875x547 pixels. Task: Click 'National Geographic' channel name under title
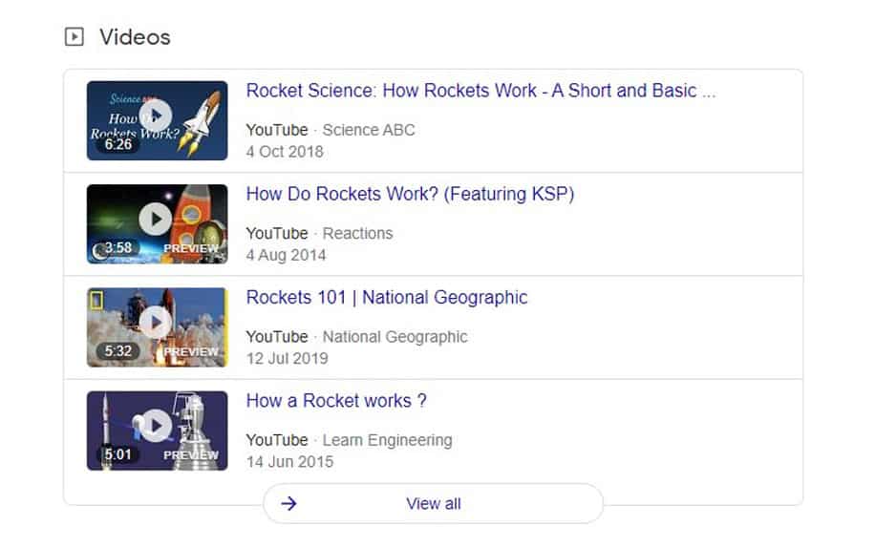pos(395,337)
